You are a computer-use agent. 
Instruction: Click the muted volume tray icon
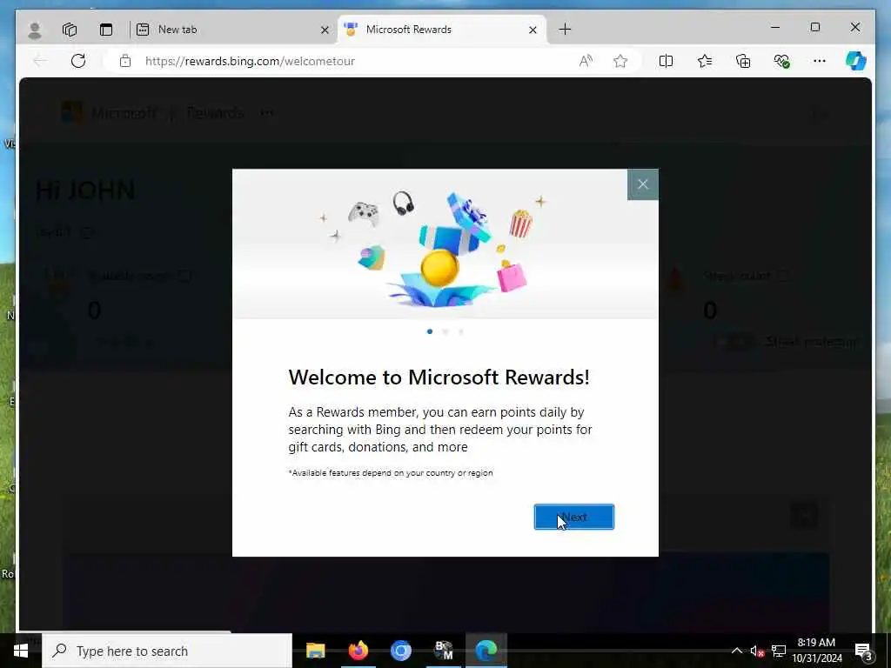pos(756,651)
